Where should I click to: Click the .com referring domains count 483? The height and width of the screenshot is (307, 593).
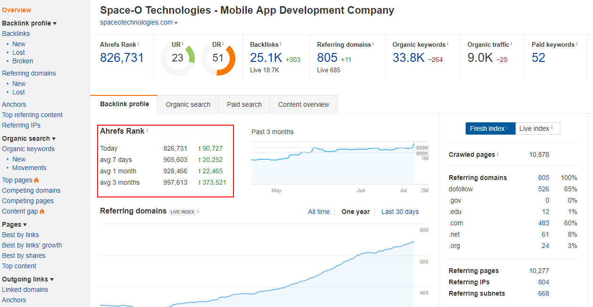(x=543, y=223)
